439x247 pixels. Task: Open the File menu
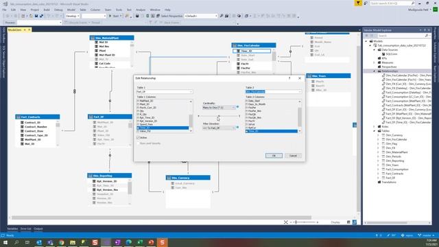tap(5, 10)
